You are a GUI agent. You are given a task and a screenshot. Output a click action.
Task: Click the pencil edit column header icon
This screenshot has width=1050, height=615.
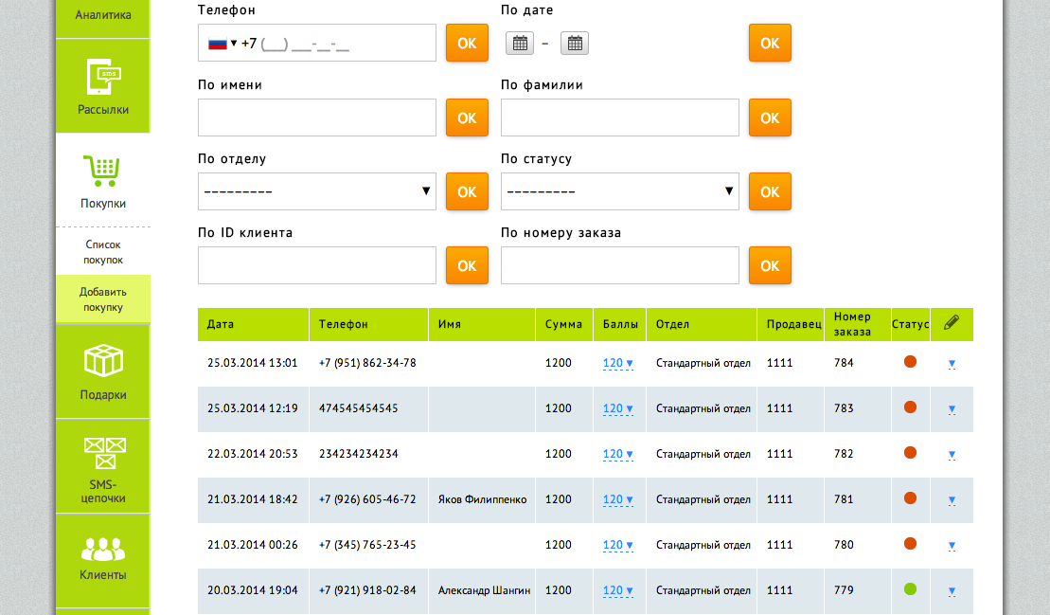(x=952, y=323)
